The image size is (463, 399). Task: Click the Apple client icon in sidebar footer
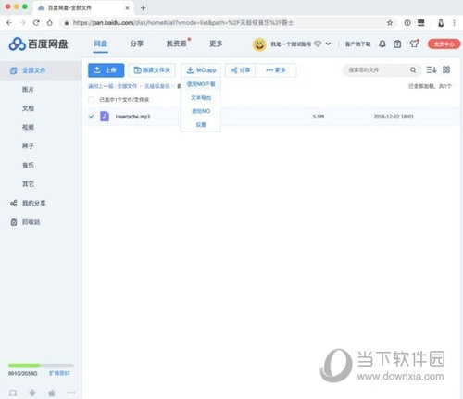point(52,393)
